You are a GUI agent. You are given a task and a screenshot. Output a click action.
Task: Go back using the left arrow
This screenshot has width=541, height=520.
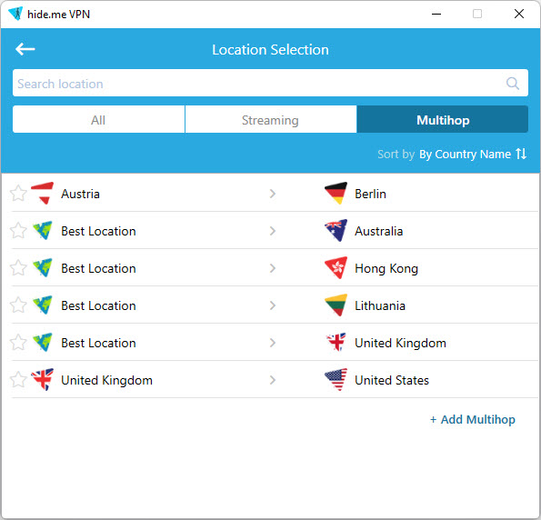pyautogui.click(x=25, y=49)
